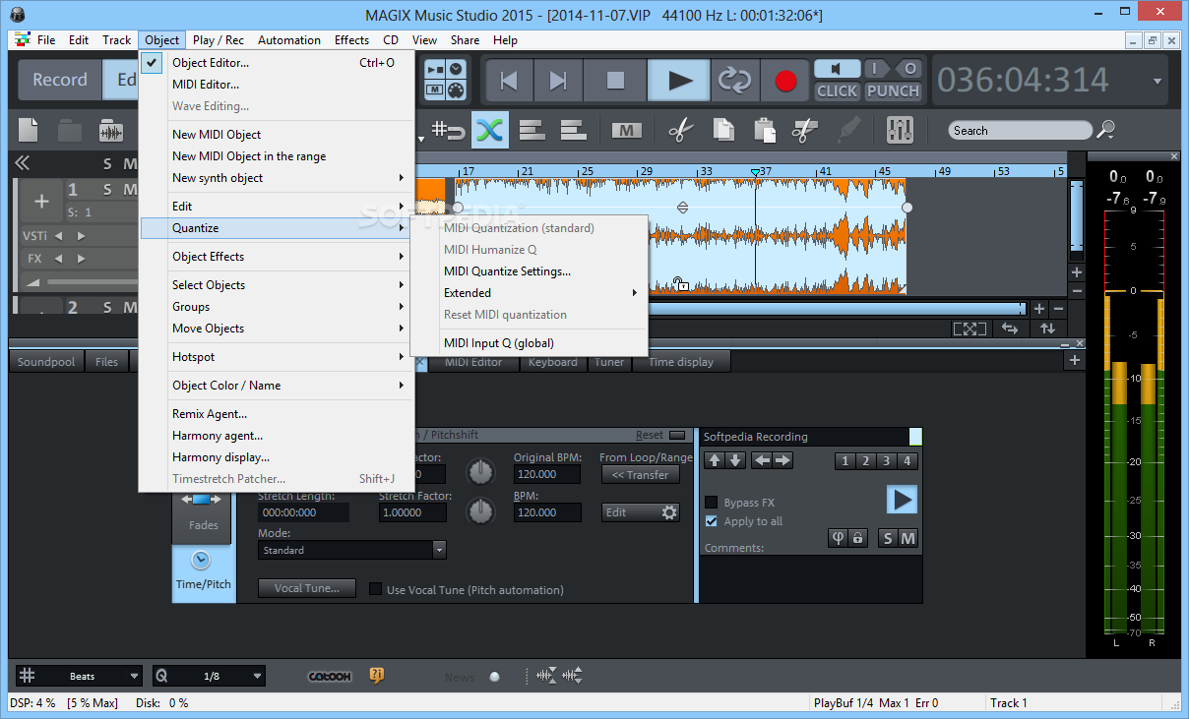Toggle Solo S button in object panel

(888, 538)
